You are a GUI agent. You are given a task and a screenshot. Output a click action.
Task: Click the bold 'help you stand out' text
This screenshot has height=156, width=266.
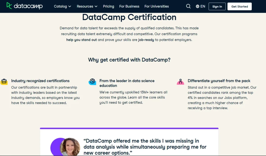(x=81, y=40)
